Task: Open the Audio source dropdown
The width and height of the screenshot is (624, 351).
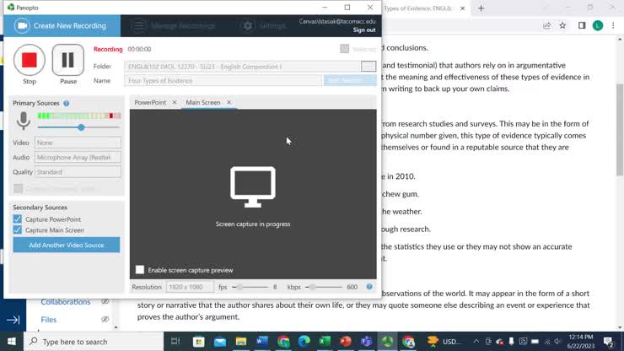Action: [78, 158]
